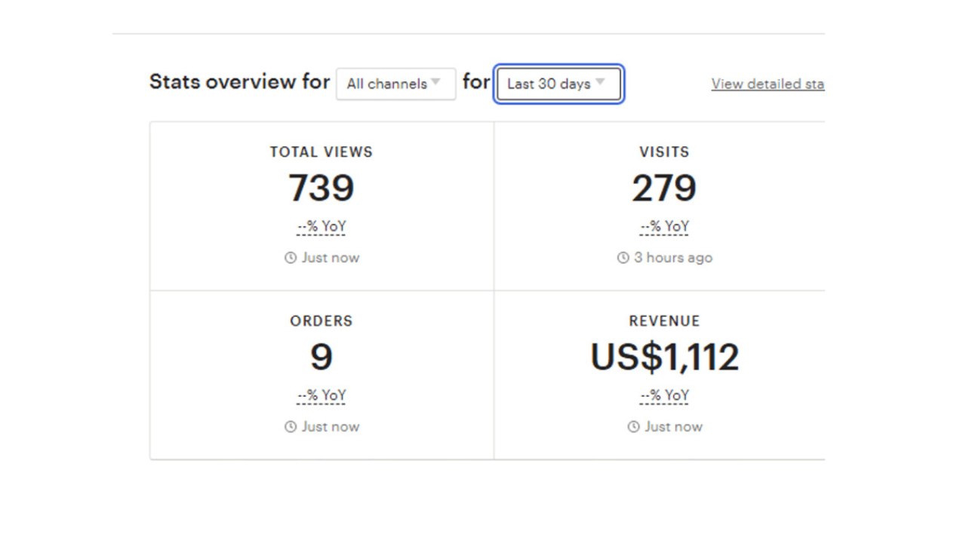Click the REVENUE card label
Image resolution: width=966 pixels, height=543 pixels.
point(664,321)
